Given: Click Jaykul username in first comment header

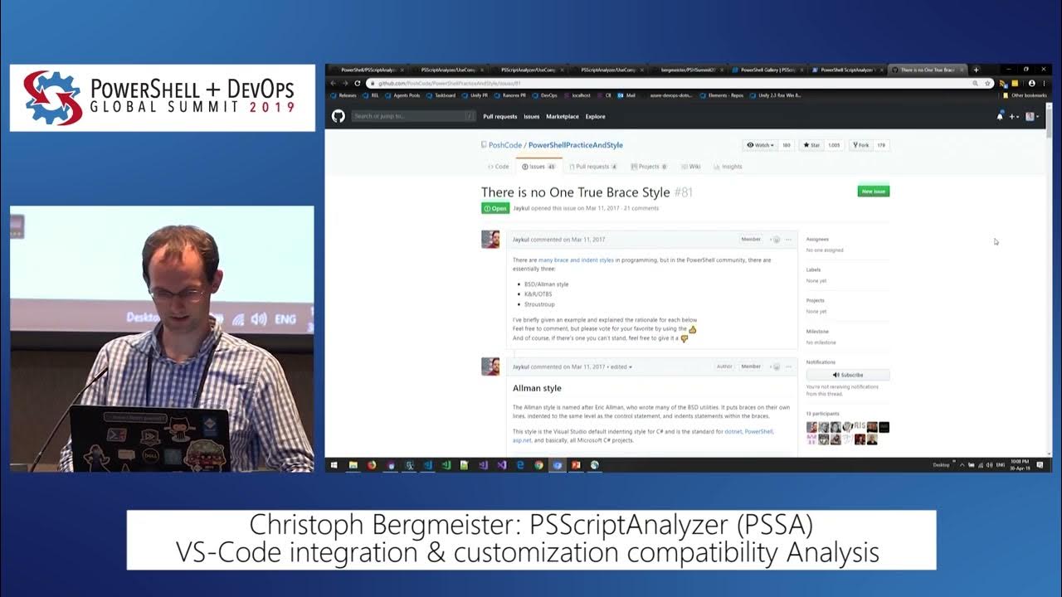Looking at the screenshot, I should [x=520, y=240].
